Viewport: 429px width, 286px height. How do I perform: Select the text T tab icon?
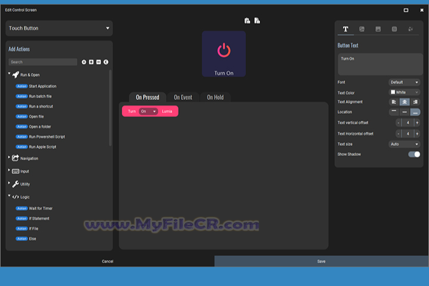(x=346, y=29)
